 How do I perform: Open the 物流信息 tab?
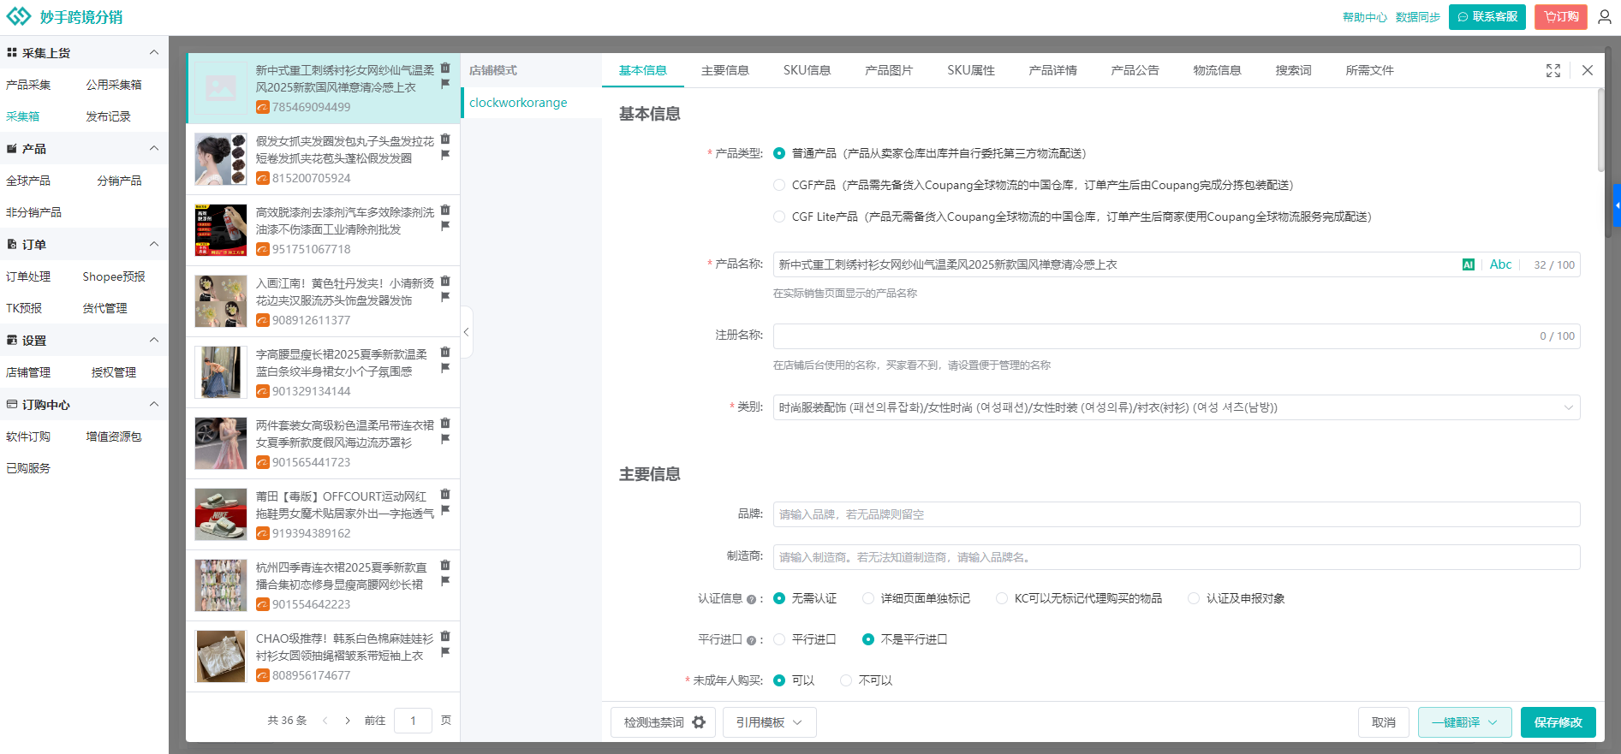click(1217, 70)
